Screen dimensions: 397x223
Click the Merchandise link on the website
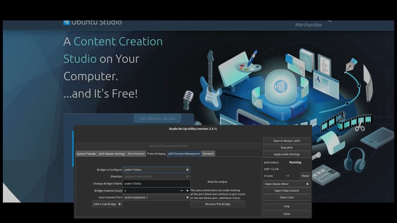click(308, 25)
